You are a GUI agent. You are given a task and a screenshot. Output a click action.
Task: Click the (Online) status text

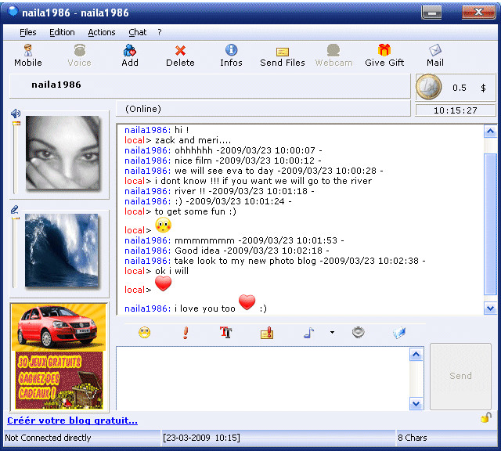click(143, 109)
